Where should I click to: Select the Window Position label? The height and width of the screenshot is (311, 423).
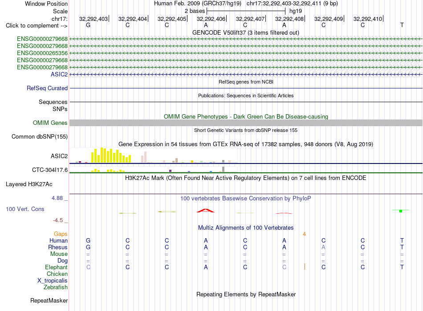point(46,4)
